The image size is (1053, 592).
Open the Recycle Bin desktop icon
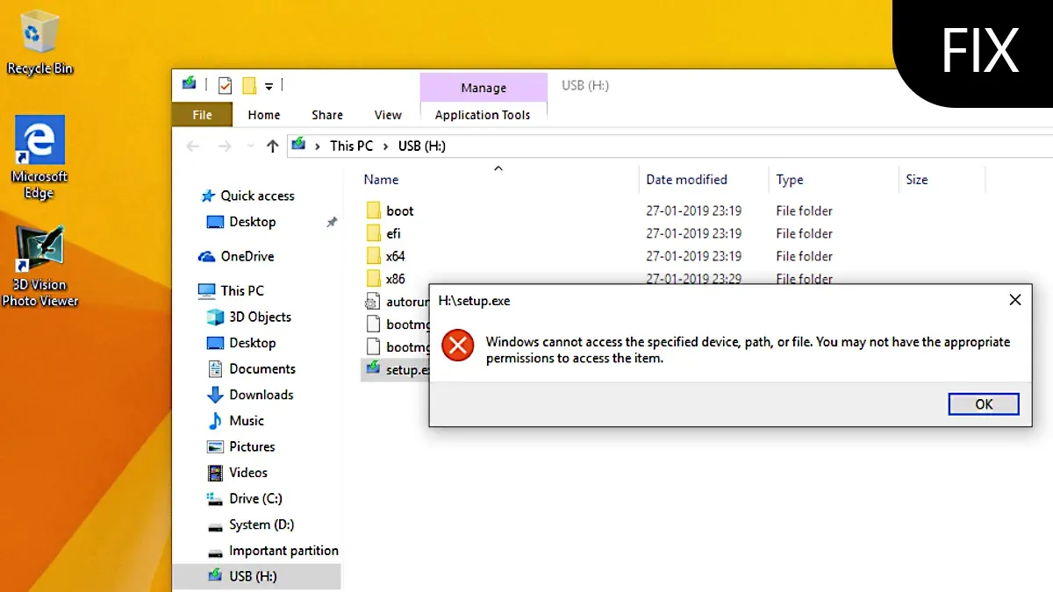(x=39, y=42)
